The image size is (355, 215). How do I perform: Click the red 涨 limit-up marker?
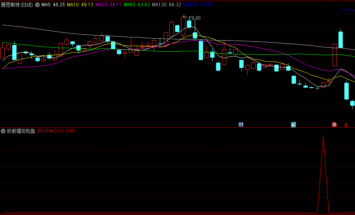coord(334,125)
